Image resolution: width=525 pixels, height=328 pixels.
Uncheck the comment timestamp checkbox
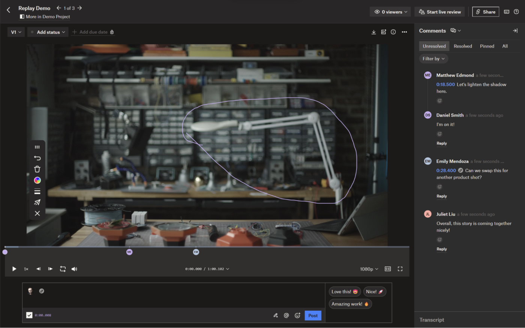coord(29,315)
